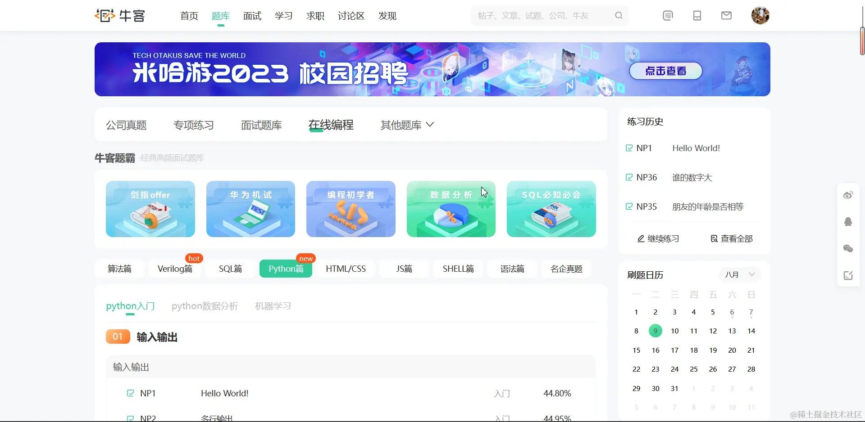
Task: Open the QQ penguin icon in the sidebar
Action: tap(848, 221)
